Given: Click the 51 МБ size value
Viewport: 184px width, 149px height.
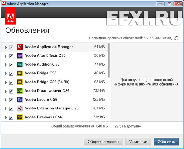Looking at the screenshot, I should click(x=99, y=47).
